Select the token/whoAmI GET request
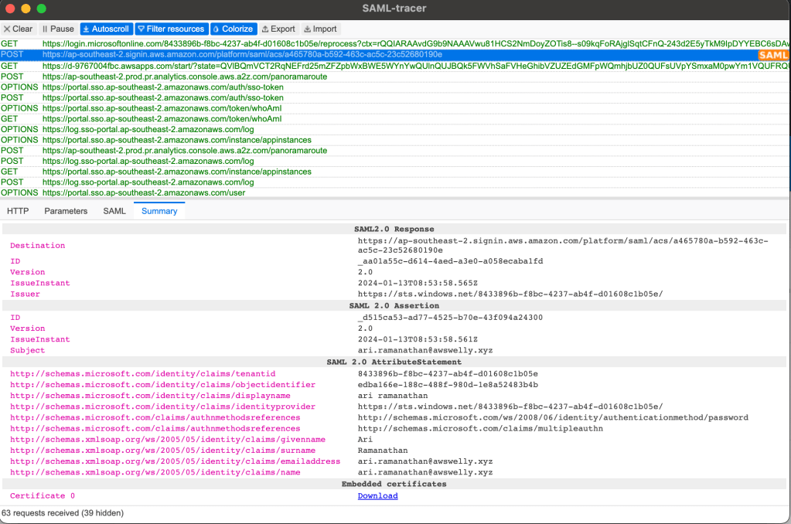This screenshot has width=791, height=524. pos(162,119)
